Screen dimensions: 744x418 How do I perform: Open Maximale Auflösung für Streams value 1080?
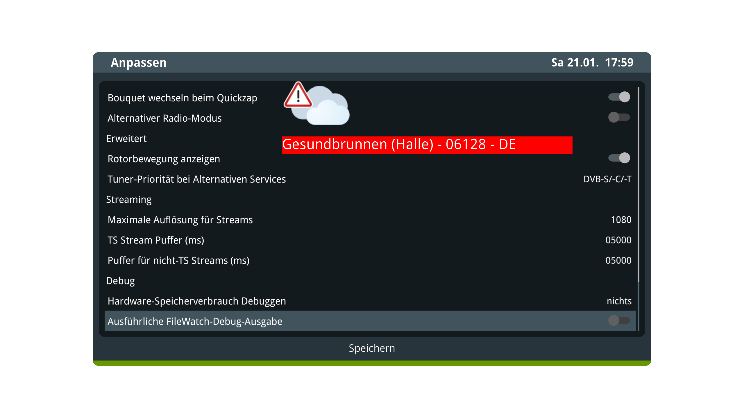pos(621,220)
